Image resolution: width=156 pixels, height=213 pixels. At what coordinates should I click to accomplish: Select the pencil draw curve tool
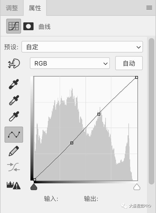point(14,151)
